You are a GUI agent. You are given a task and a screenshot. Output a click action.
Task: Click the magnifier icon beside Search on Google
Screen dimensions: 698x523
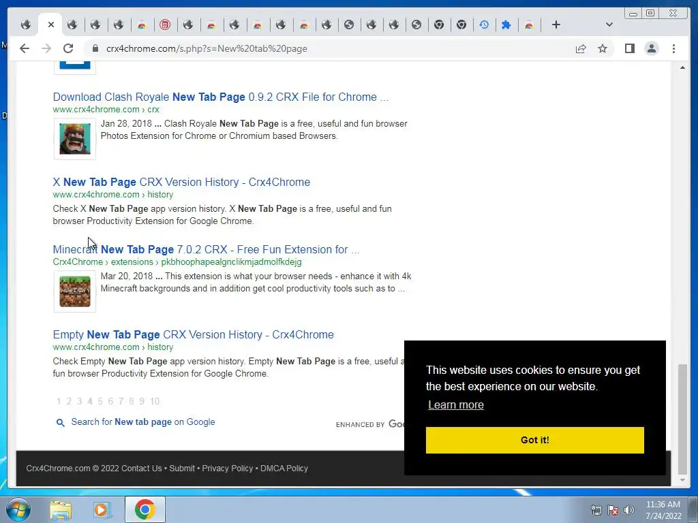(x=60, y=422)
